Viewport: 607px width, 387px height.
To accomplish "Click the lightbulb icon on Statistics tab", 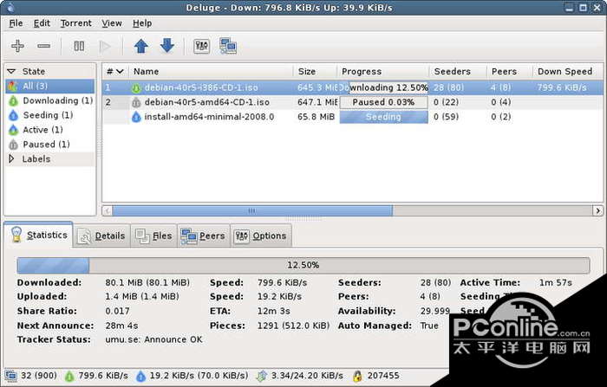I will click(x=16, y=235).
